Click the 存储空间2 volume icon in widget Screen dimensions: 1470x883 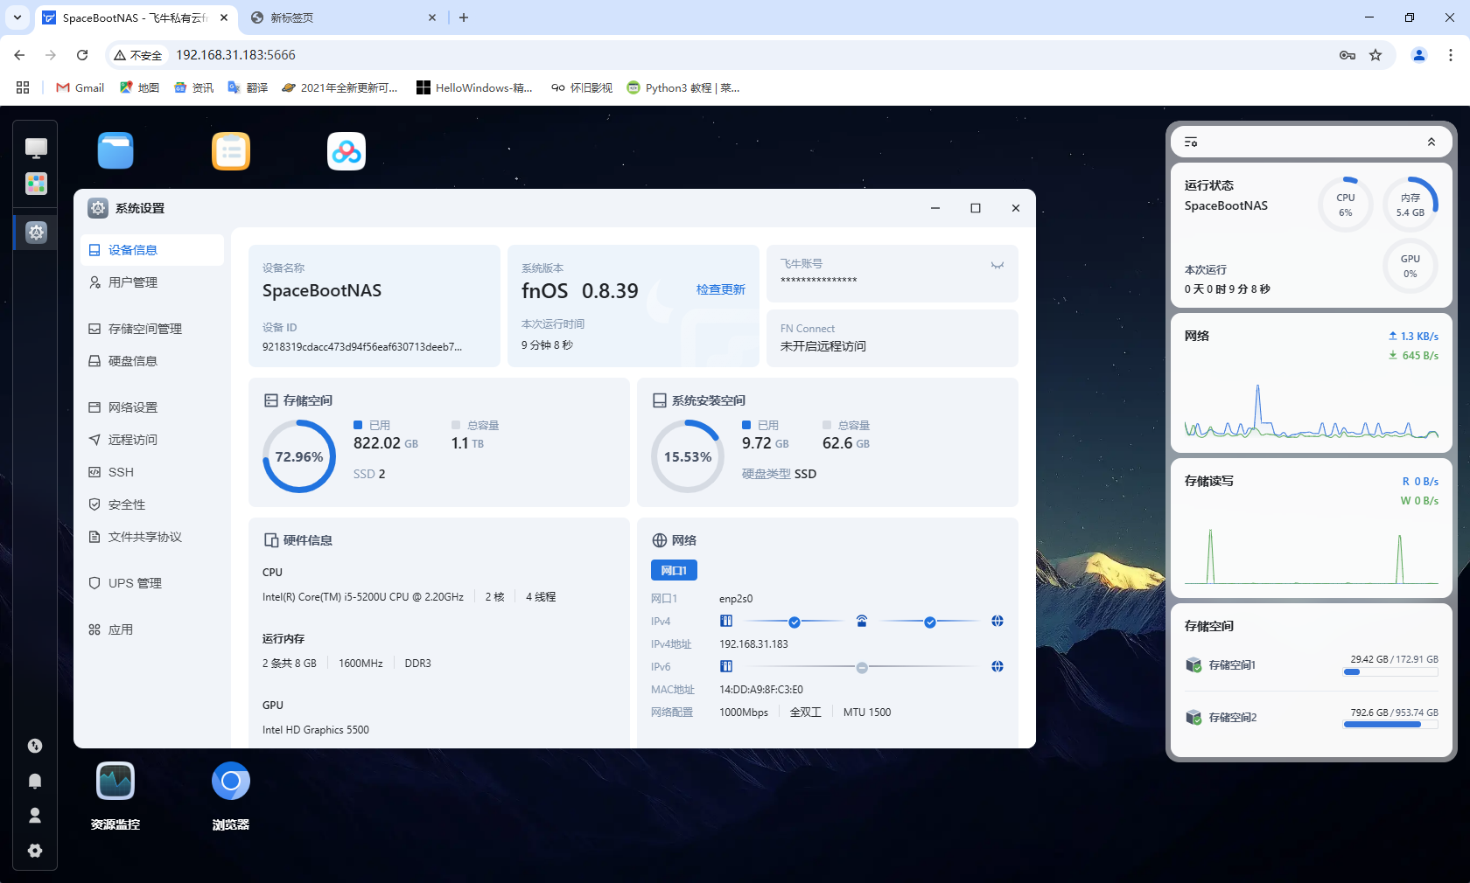[1193, 718]
